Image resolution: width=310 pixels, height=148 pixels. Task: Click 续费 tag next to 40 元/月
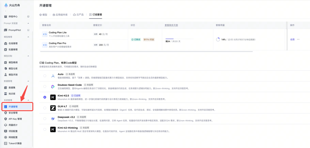pos(96,34)
